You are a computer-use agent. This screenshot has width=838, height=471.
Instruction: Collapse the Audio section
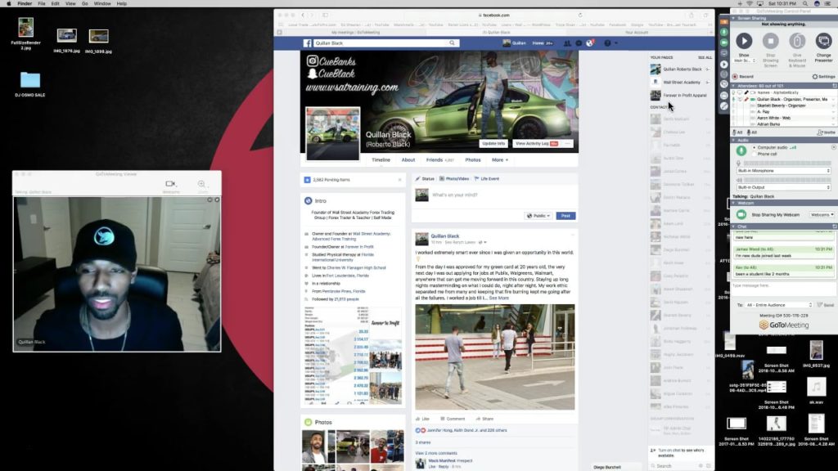733,140
